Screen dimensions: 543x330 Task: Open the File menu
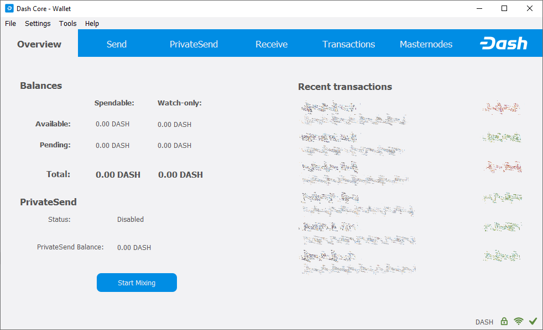[x=11, y=24]
